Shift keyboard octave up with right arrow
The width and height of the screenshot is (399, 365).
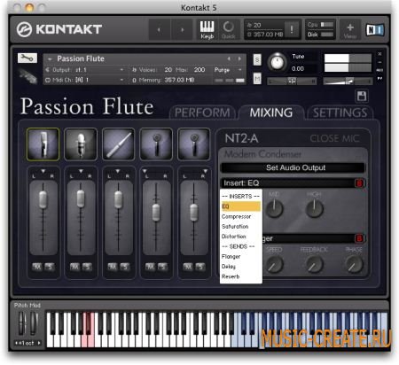click(x=39, y=343)
